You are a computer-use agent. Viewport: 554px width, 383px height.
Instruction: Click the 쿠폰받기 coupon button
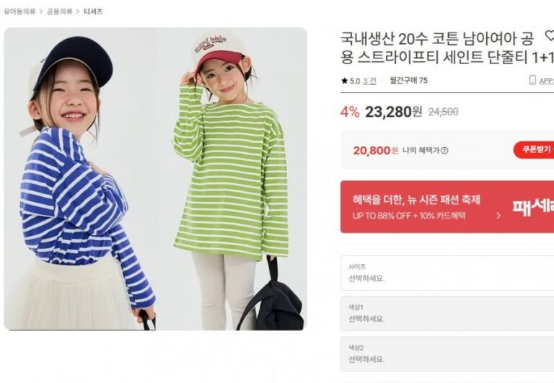tap(534, 150)
